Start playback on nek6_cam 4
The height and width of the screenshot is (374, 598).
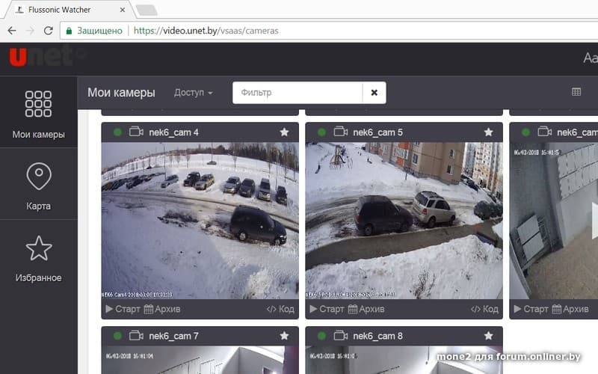pos(123,309)
